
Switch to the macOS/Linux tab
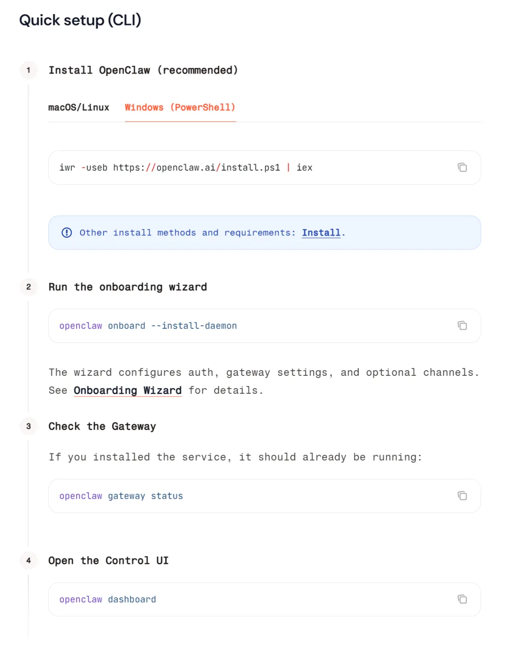click(x=79, y=108)
